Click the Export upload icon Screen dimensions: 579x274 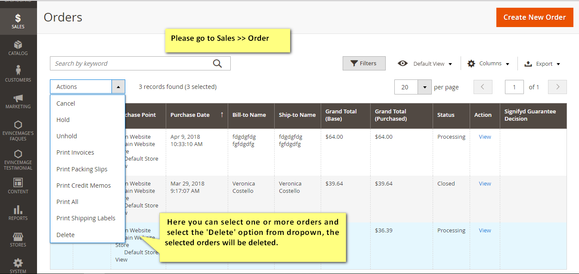(528, 64)
